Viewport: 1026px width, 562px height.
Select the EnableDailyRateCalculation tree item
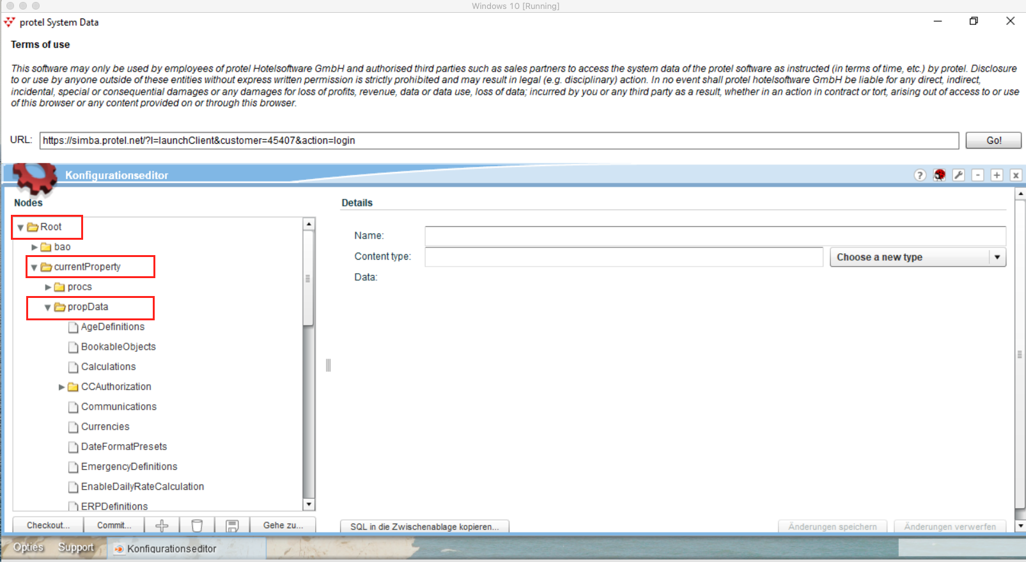(143, 487)
